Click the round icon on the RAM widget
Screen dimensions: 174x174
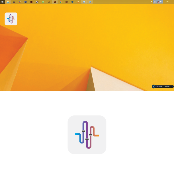153,86
